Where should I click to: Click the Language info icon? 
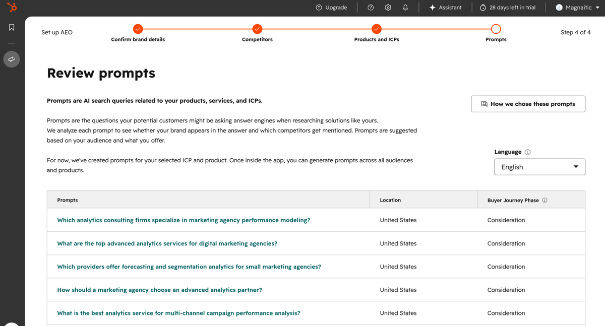pyautogui.click(x=527, y=152)
